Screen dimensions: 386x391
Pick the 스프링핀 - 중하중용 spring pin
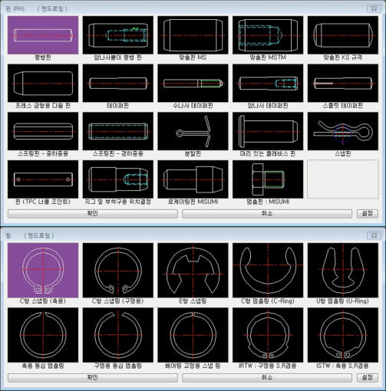pyautogui.click(x=43, y=131)
